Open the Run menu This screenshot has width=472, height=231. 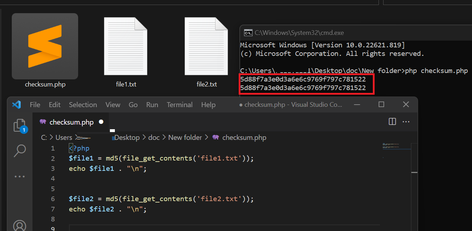click(x=152, y=105)
